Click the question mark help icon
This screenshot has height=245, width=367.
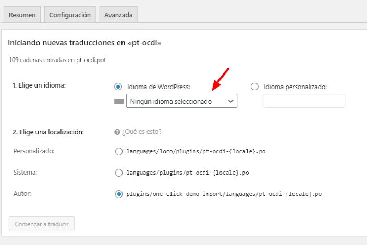click(117, 132)
